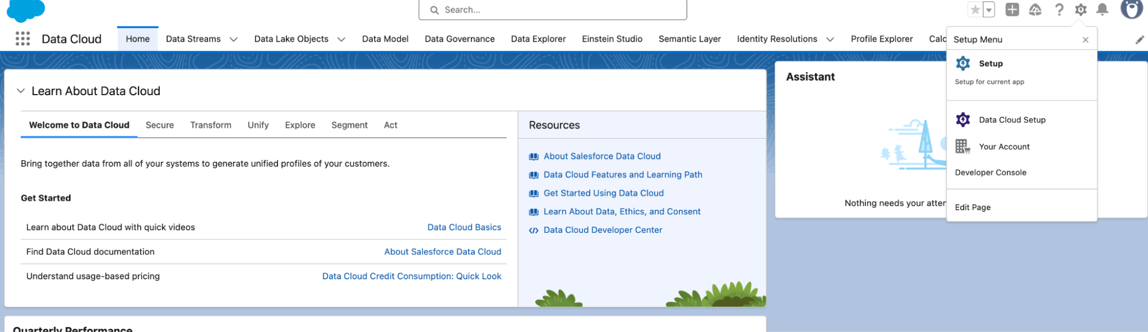Open the Data Governance tab
Screen dimensions: 1148x332
(459, 39)
